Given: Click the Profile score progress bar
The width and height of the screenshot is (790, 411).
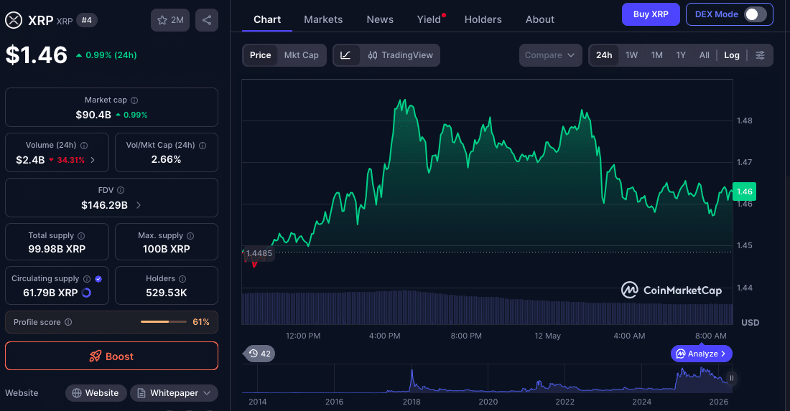Looking at the screenshot, I should pyautogui.click(x=163, y=322).
